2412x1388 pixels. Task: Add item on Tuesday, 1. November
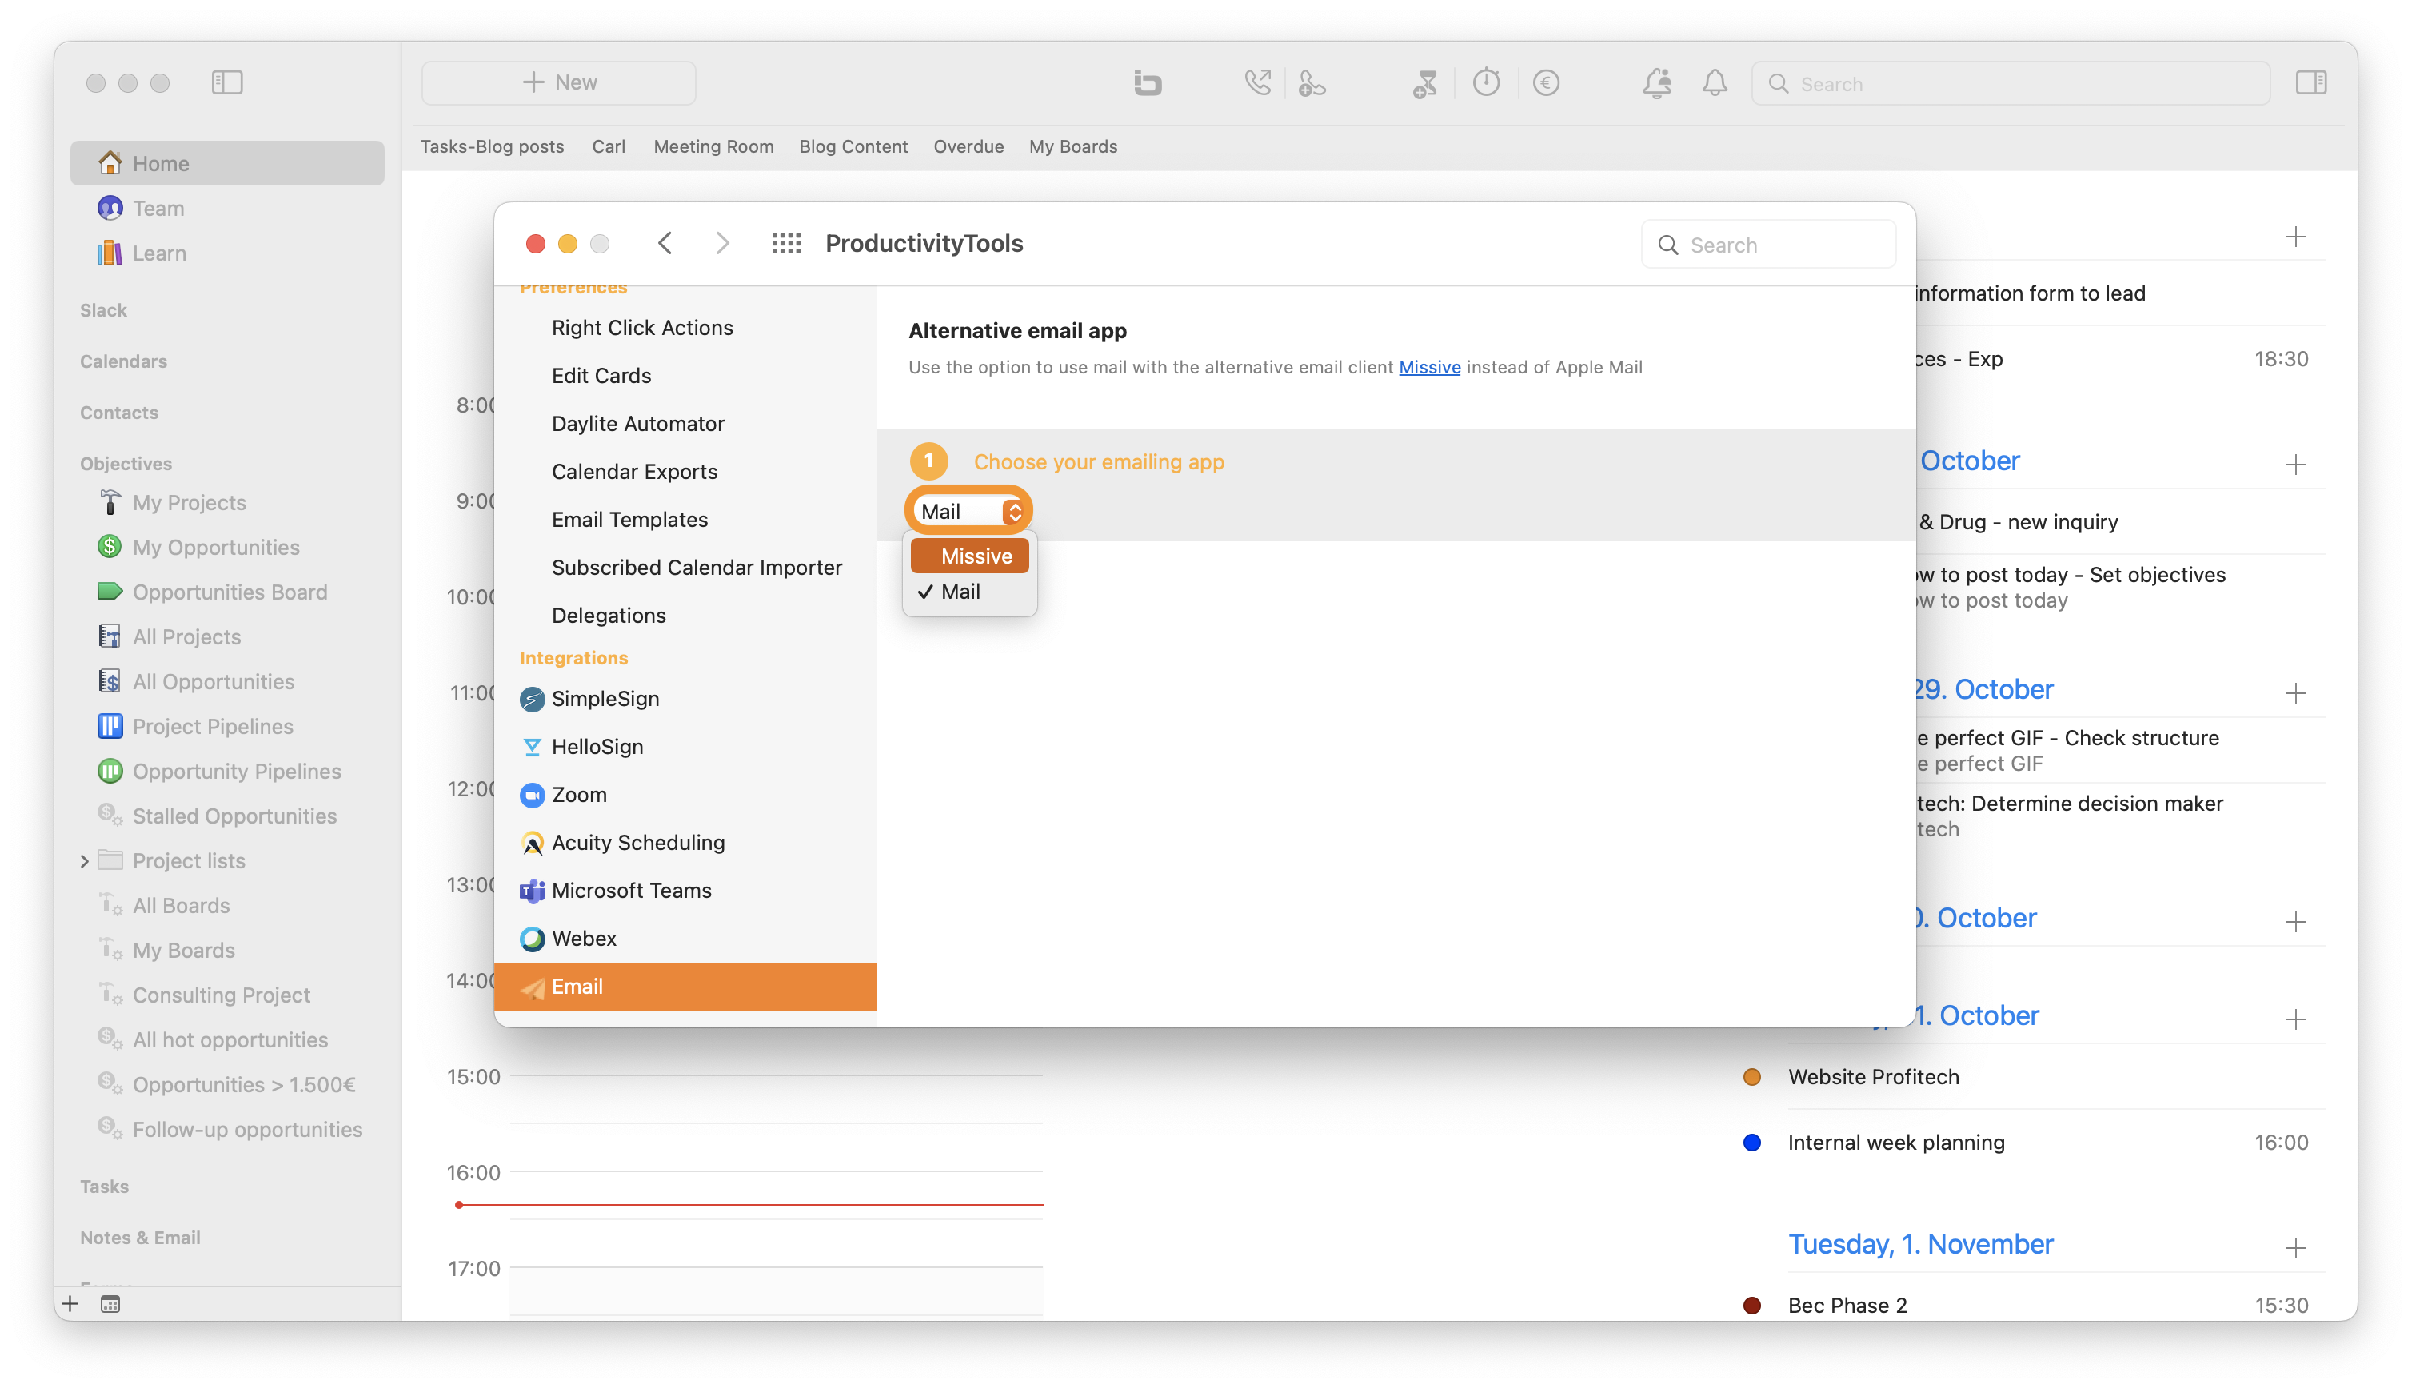pos(2294,1248)
